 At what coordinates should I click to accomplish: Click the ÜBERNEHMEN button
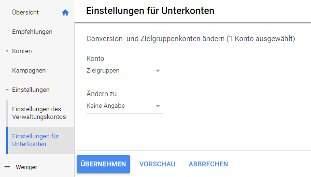(103, 164)
